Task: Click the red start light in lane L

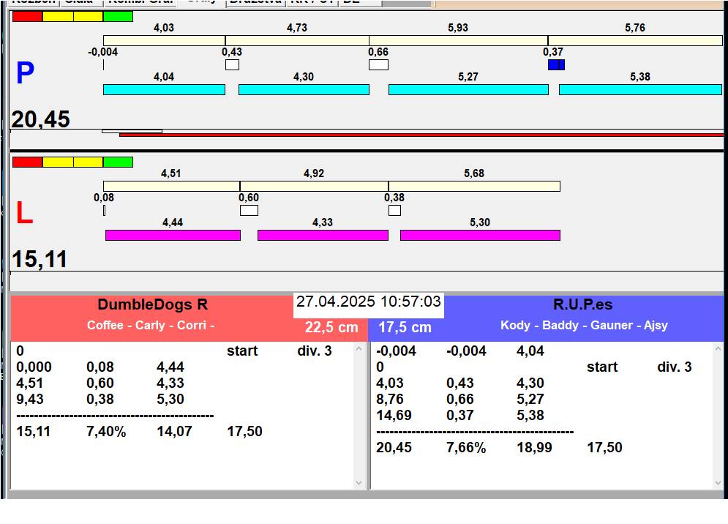Action: pos(27,162)
